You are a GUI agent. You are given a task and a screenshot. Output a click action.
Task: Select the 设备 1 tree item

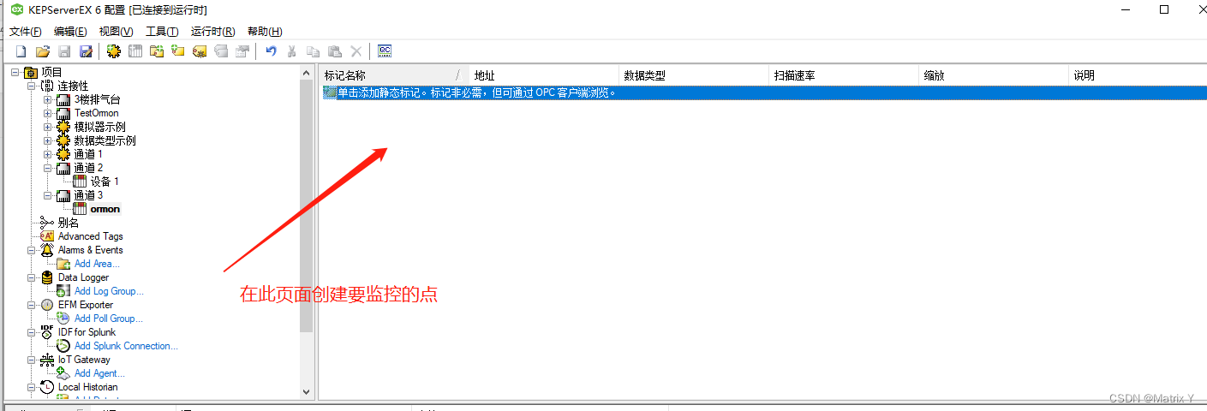pyautogui.click(x=105, y=182)
